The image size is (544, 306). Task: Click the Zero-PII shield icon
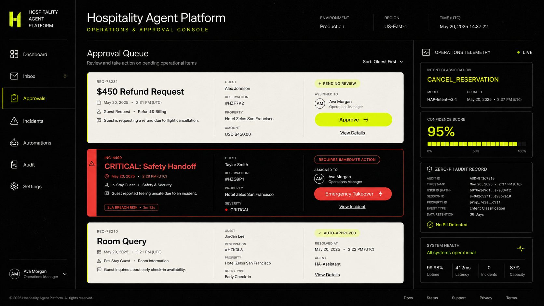pyautogui.click(x=429, y=169)
